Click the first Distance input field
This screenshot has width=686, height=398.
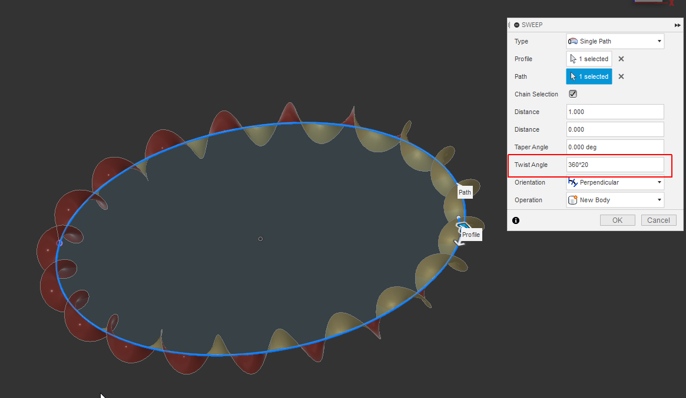(615, 112)
